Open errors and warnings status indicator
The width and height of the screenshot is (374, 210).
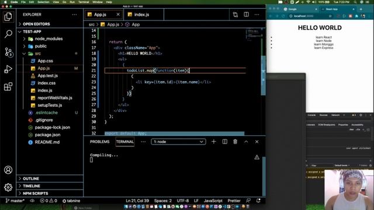tap(49, 201)
